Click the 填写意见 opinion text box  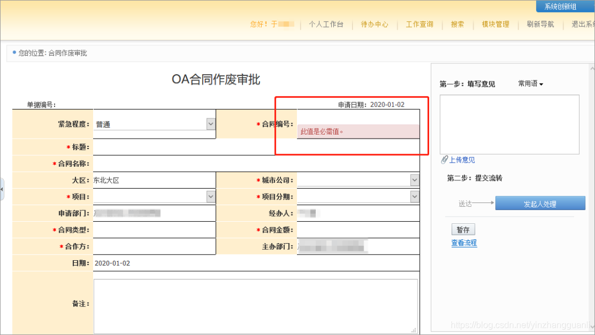pos(509,124)
